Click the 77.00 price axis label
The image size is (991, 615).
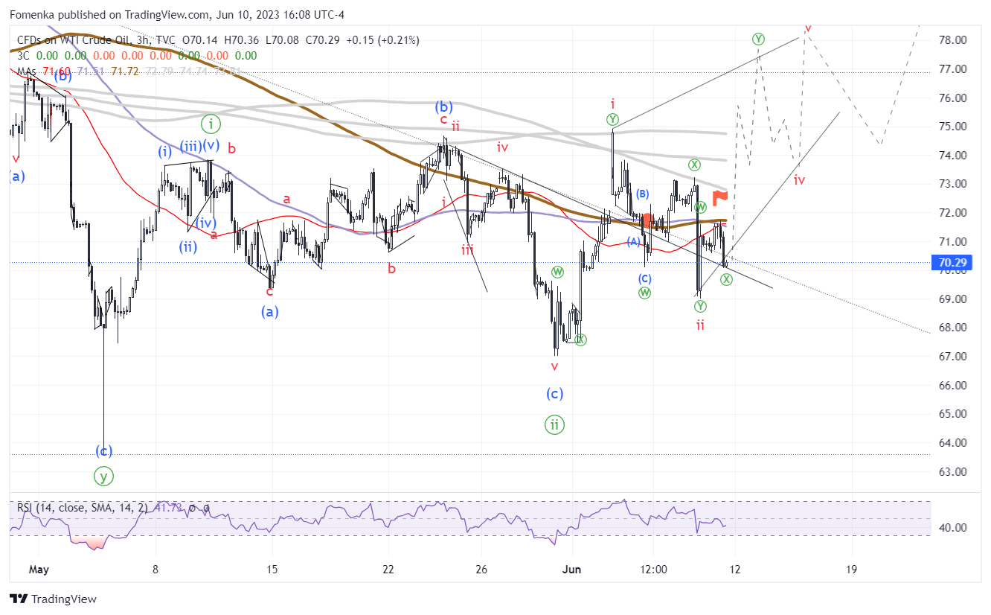click(x=953, y=69)
